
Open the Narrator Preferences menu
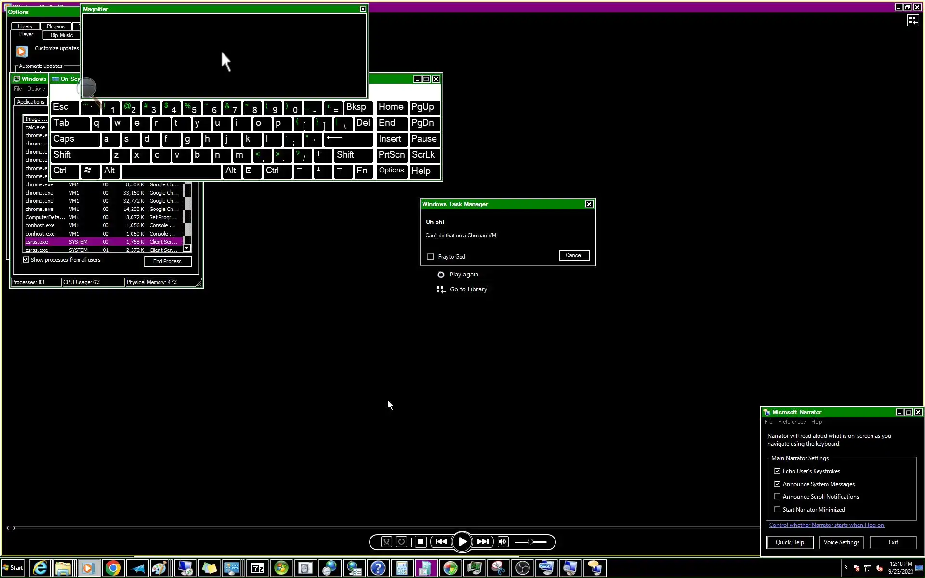[791, 422]
